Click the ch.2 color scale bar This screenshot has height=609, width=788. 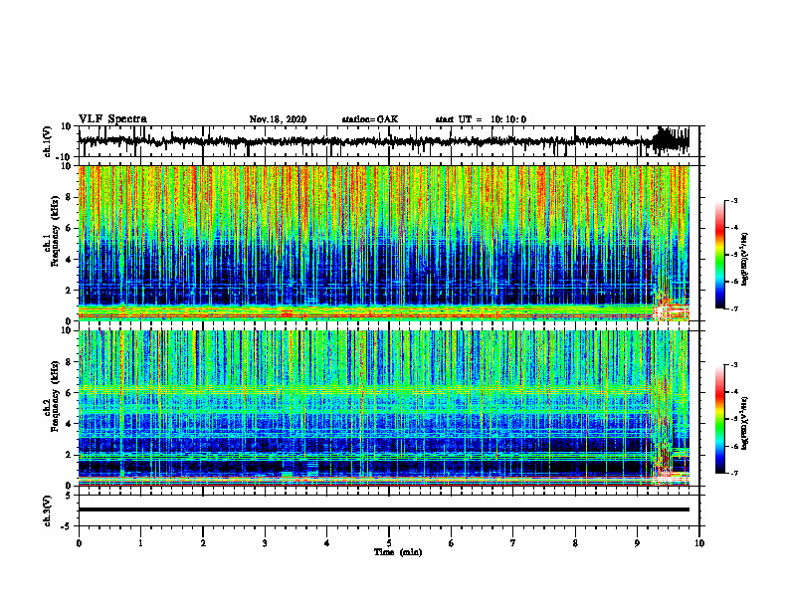(719, 419)
